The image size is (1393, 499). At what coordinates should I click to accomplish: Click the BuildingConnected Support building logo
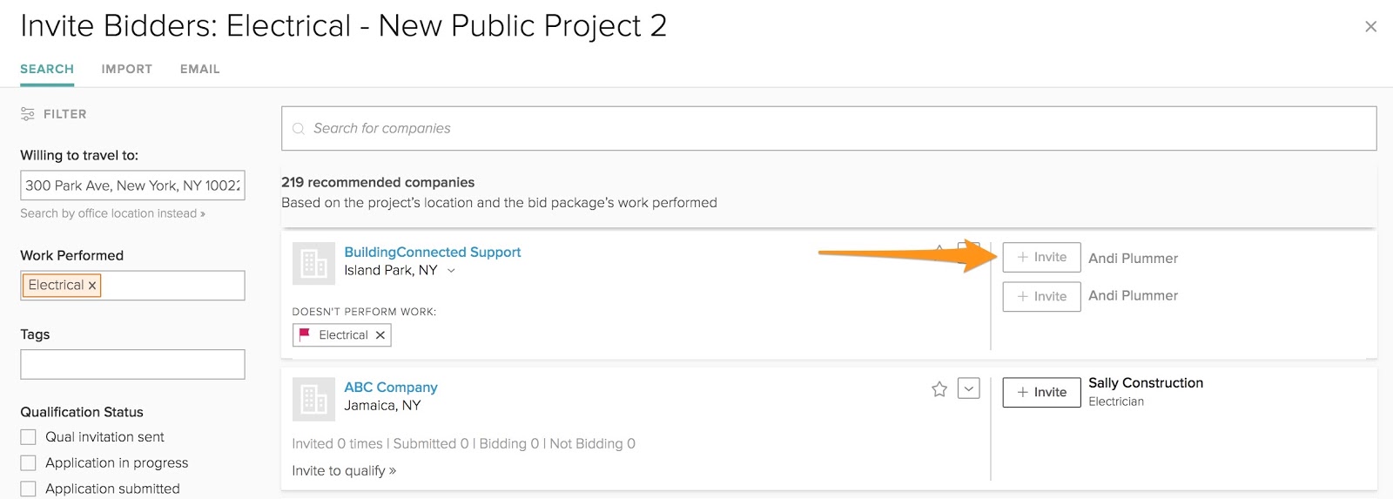coord(313,264)
